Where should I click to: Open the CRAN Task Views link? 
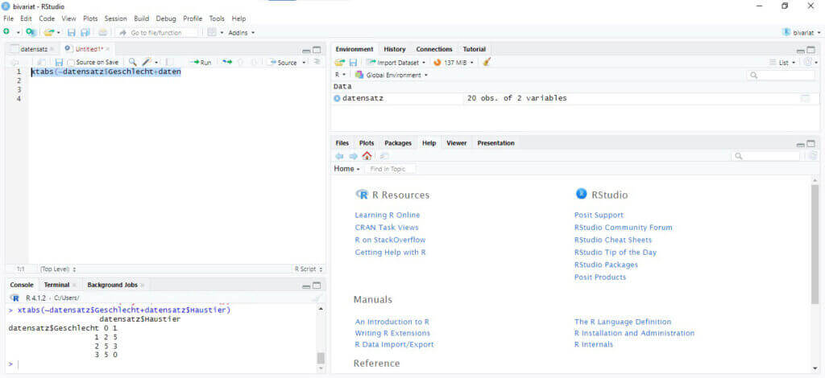click(x=387, y=228)
